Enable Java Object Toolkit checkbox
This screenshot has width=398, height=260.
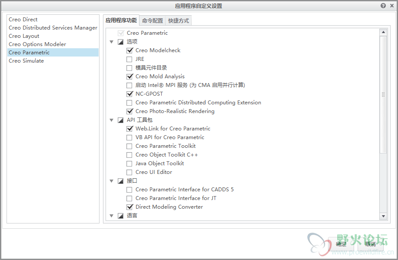tap(129, 163)
